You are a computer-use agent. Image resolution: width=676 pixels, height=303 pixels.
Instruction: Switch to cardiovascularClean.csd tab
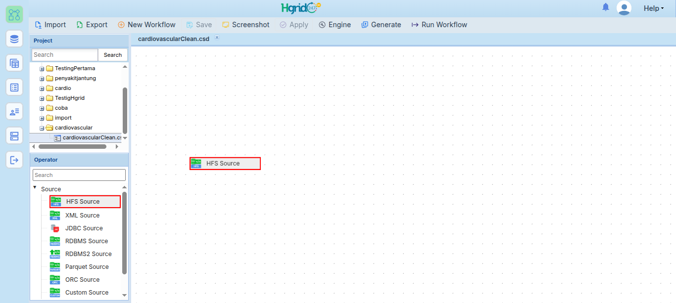(174, 39)
